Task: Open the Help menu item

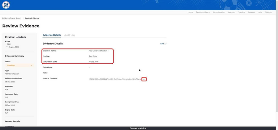Action: pyautogui.click(x=260, y=12)
